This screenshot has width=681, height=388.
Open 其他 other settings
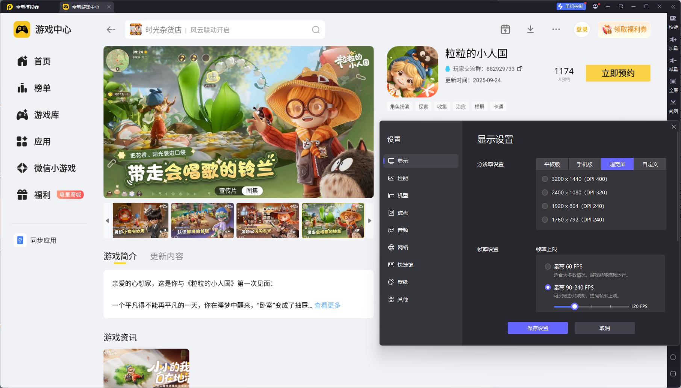[x=421, y=299]
